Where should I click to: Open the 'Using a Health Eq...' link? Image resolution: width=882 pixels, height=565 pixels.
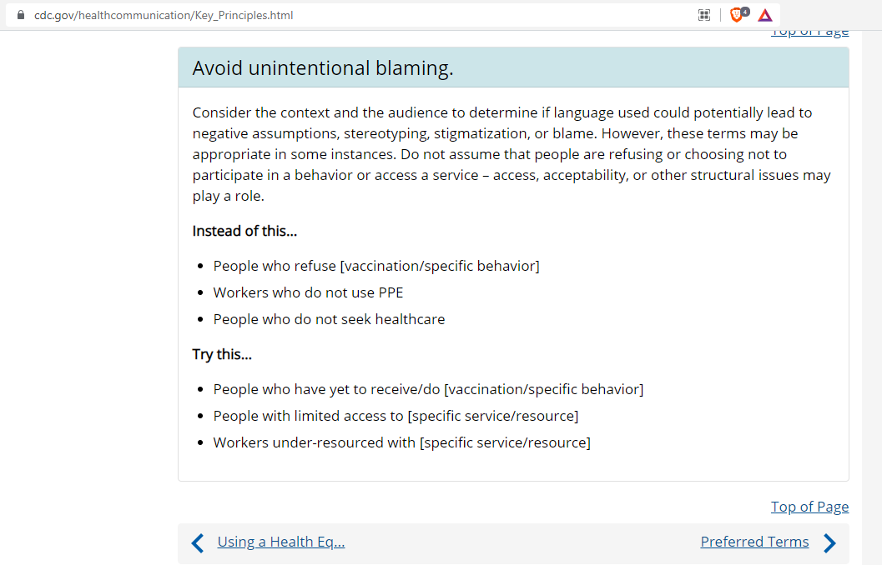(x=280, y=542)
